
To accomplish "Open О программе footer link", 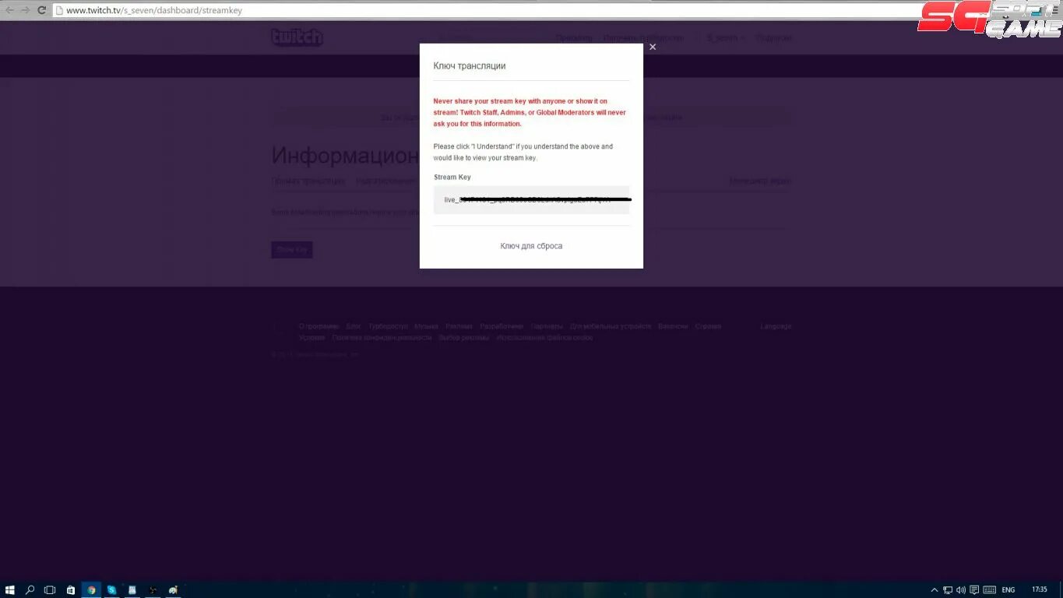I will (x=319, y=326).
